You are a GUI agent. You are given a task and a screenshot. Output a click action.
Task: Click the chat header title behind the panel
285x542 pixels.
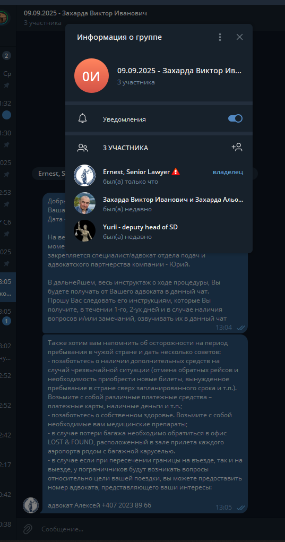[85, 13]
